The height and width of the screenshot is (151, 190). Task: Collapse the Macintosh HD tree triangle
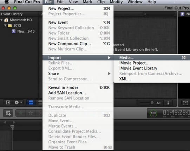coord(1,20)
